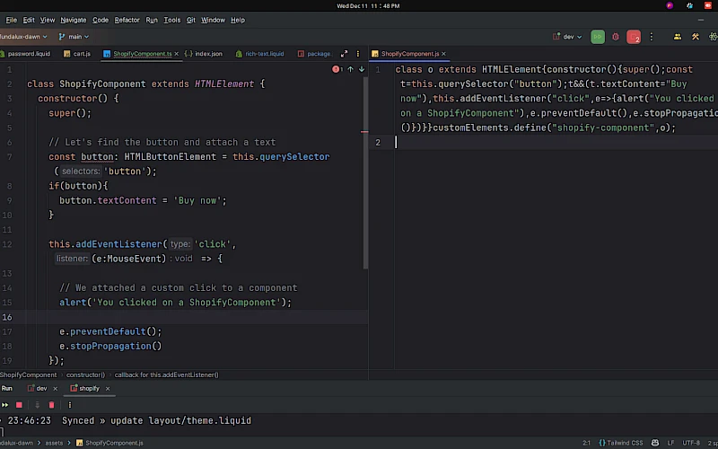Open the project name dropdown

click(23, 37)
